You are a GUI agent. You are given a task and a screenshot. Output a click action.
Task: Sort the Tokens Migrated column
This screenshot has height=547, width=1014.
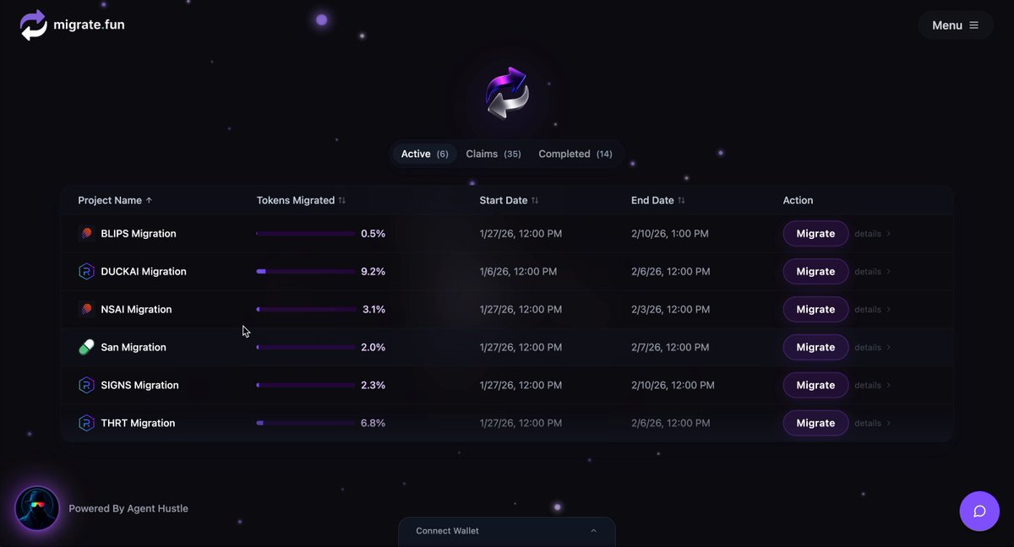342,201
